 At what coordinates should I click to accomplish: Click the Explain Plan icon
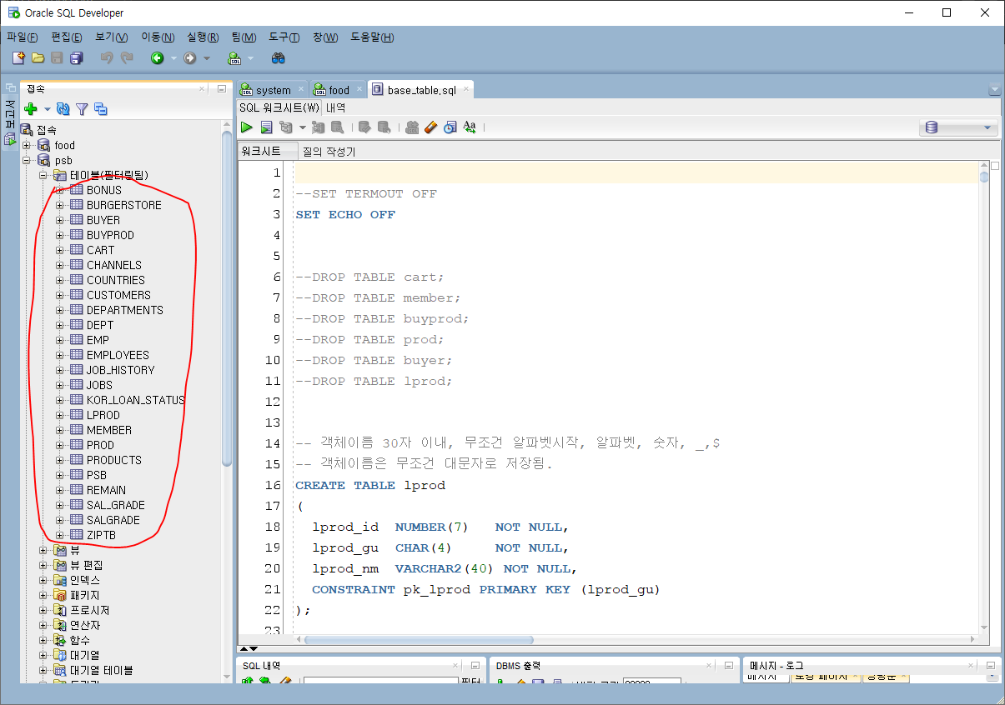pyautogui.click(x=286, y=127)
